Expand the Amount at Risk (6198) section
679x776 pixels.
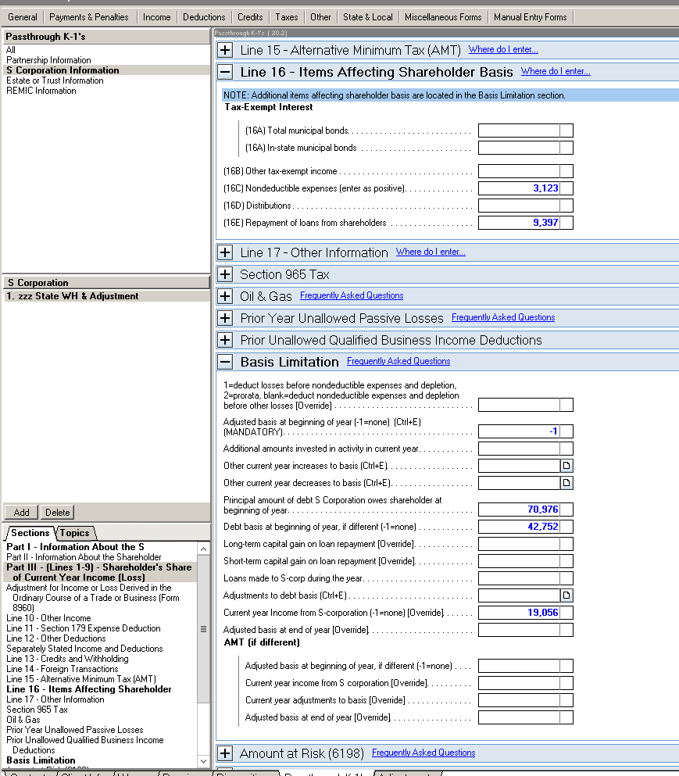coord(225,753)
